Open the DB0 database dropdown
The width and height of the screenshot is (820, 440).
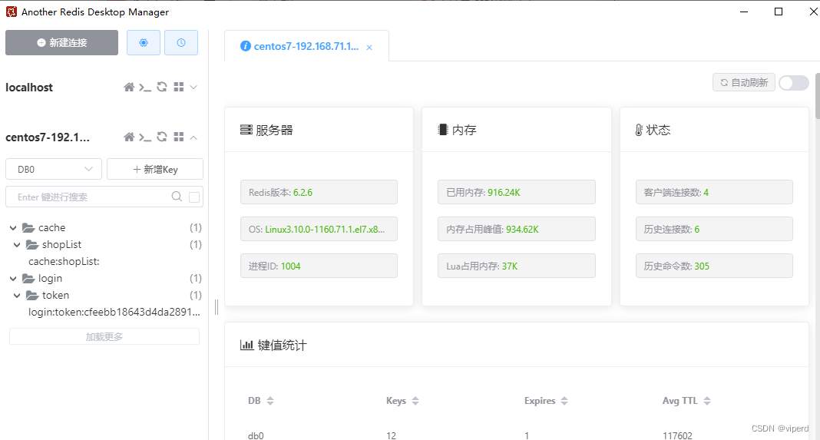(x=54, y=169)
